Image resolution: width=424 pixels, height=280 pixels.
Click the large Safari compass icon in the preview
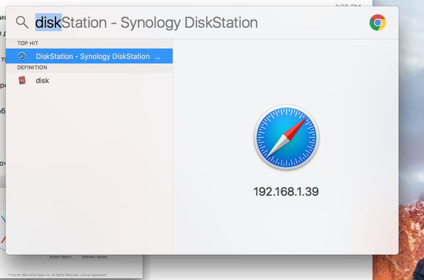[286, 137]
